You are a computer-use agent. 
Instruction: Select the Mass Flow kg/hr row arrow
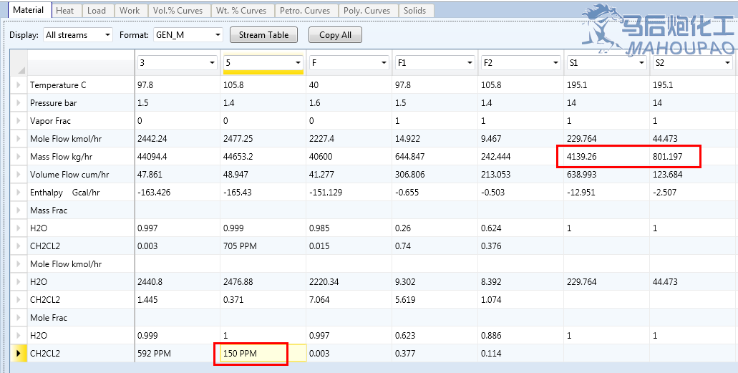point(19,157)
